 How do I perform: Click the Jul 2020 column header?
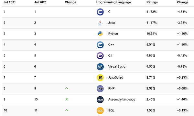[x=40, y=2]
